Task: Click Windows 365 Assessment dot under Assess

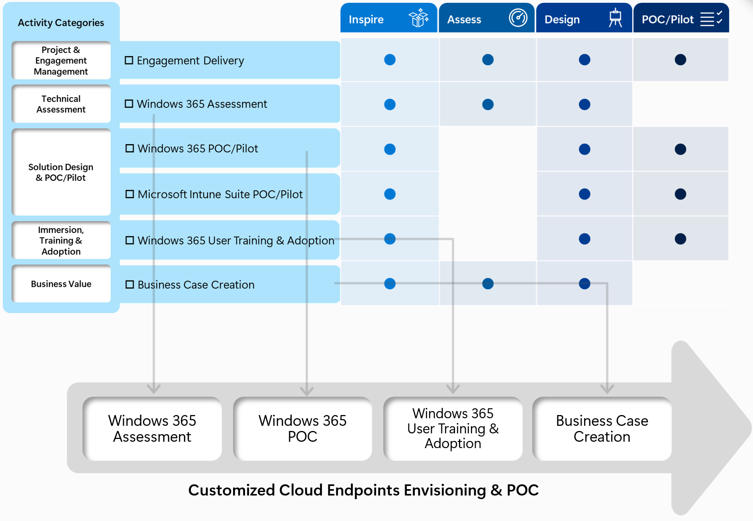Action: (x=488, y=104)
